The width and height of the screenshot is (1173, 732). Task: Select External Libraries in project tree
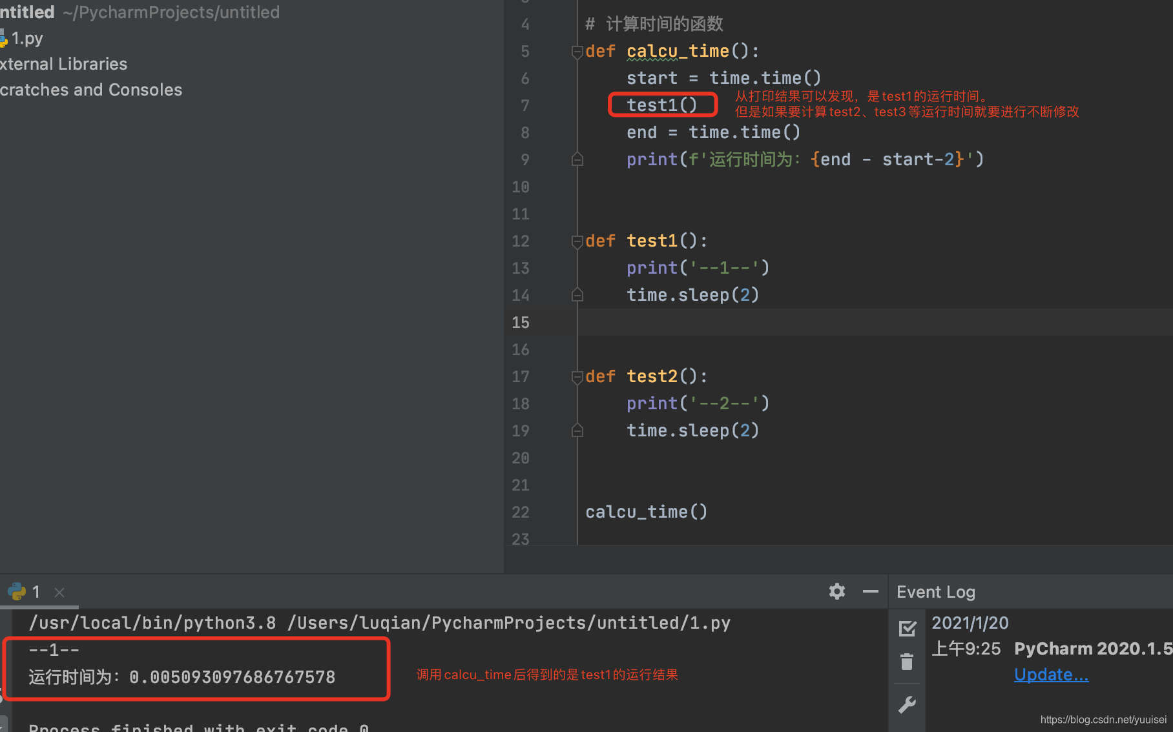(x=64, y=64)
